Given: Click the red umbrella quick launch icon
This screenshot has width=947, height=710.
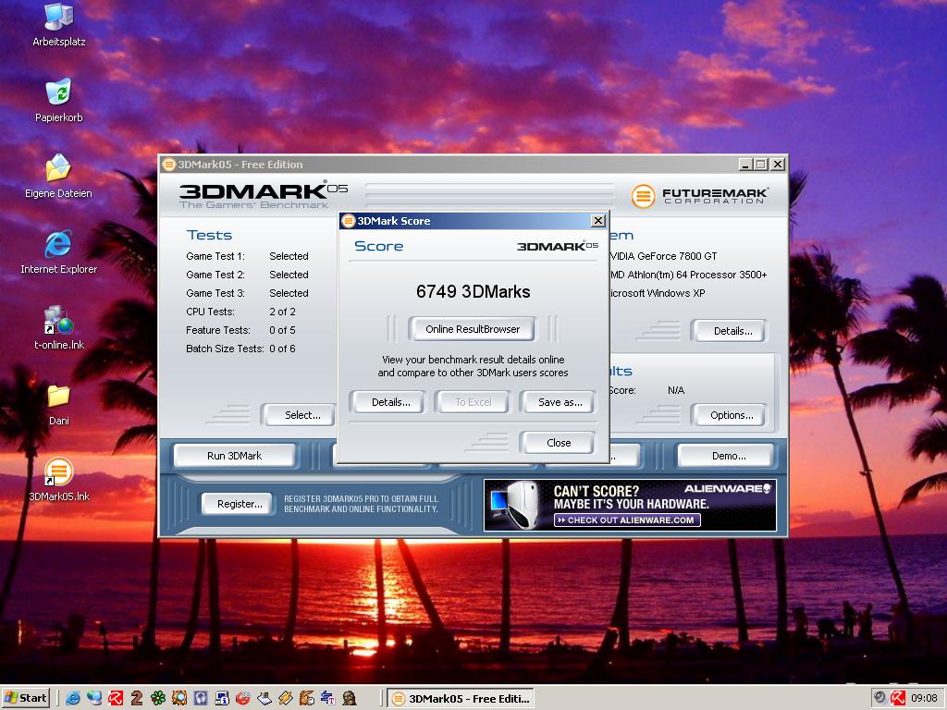Looking at the screenshot, I should coord(116,698).
